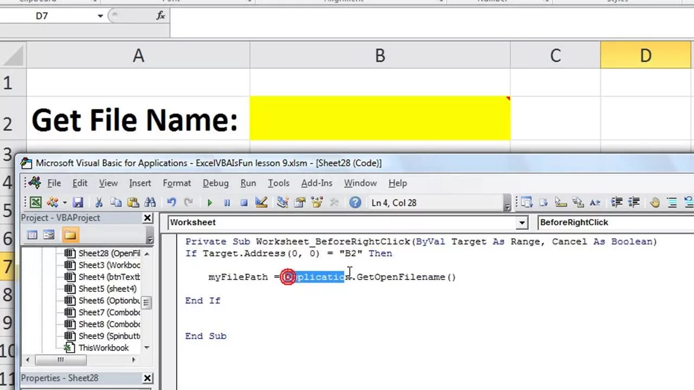Screen dimensions: 694x390
Task: Open the Object Browser icon
Action: pos(317,203)
